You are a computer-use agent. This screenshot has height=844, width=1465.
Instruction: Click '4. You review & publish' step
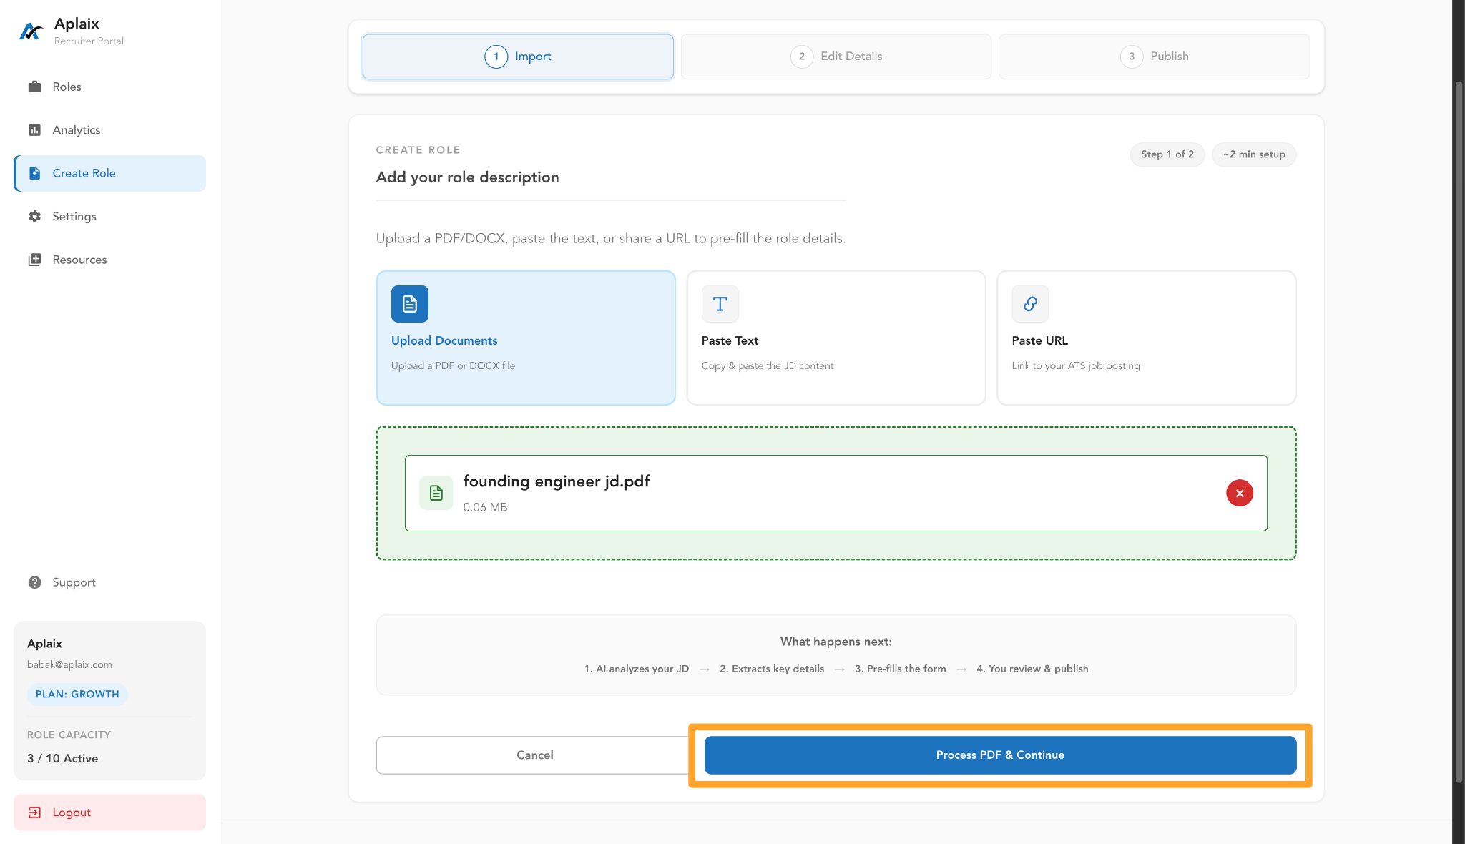tap(1032, 669)
